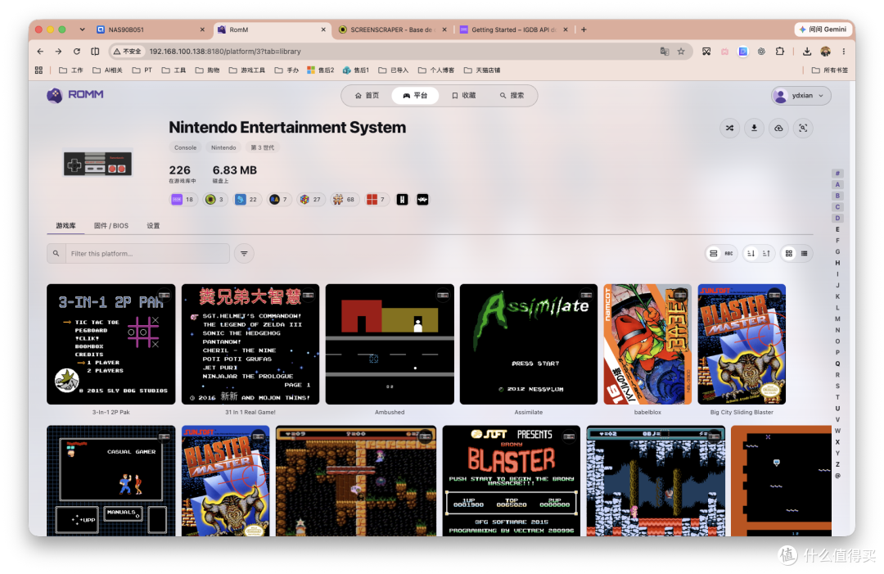
Task: Open the Big City Sliding Blaster cover
Action: pos(742,344)
